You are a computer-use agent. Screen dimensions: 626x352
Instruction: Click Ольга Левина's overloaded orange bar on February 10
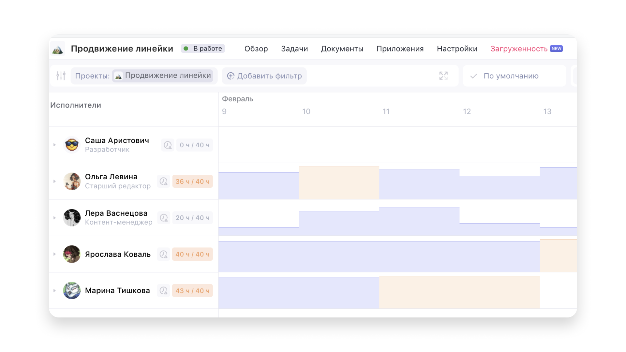point(339,183)
